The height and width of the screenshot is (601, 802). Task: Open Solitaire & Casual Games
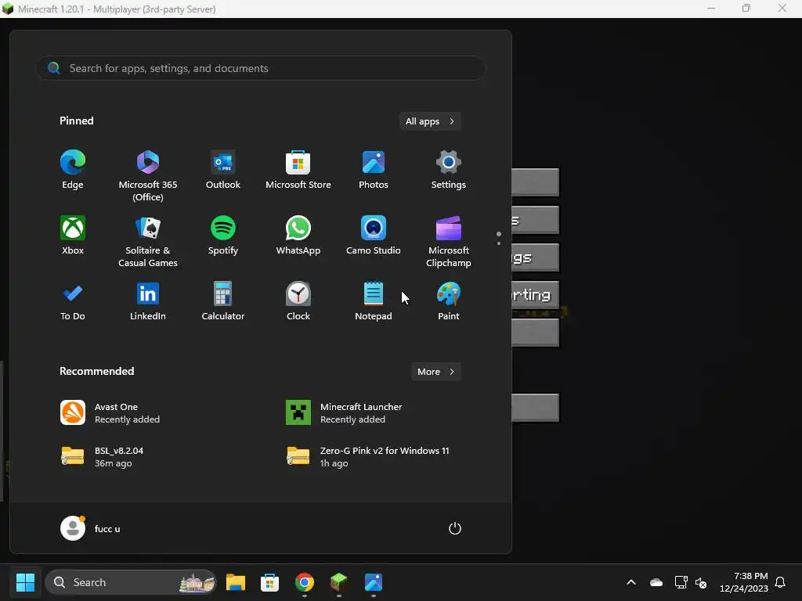[x=148, y=242]
